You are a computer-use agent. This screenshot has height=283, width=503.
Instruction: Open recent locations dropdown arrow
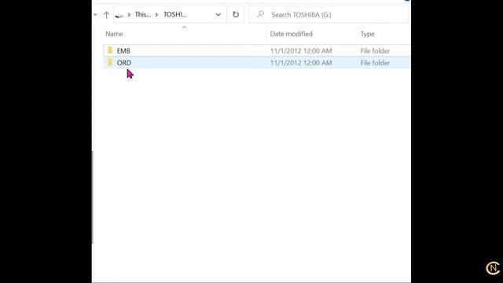click(95, 14)
